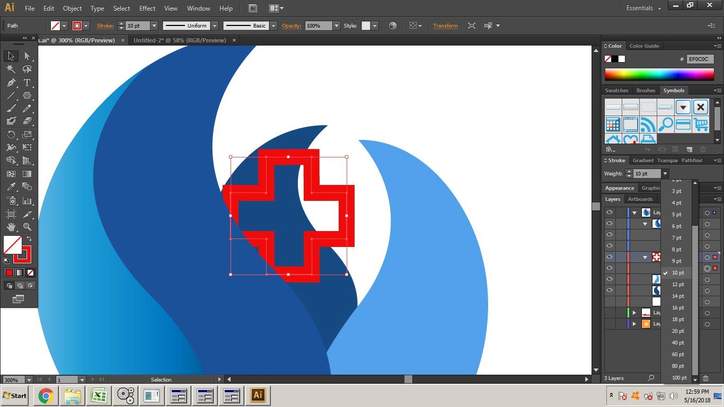Select the Shape Builder tool
Viewport: 724px width, 407px height.
pos(11,160)
